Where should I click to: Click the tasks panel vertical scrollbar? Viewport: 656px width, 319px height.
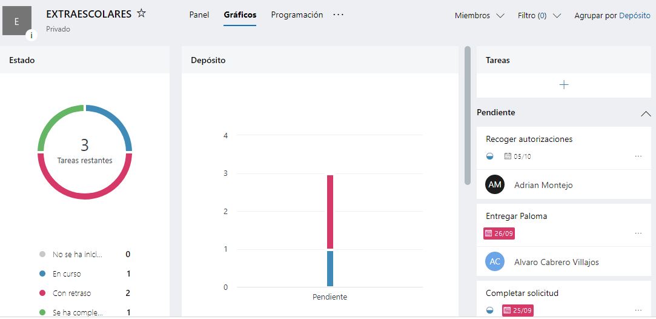click(x=467, y=115)
